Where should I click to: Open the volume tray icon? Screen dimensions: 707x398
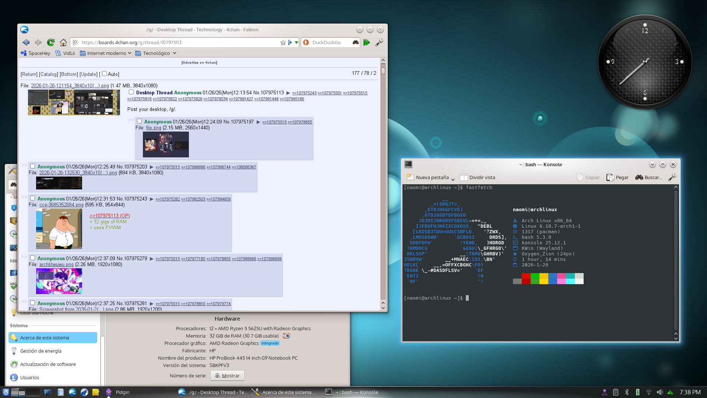coord(659,392)
